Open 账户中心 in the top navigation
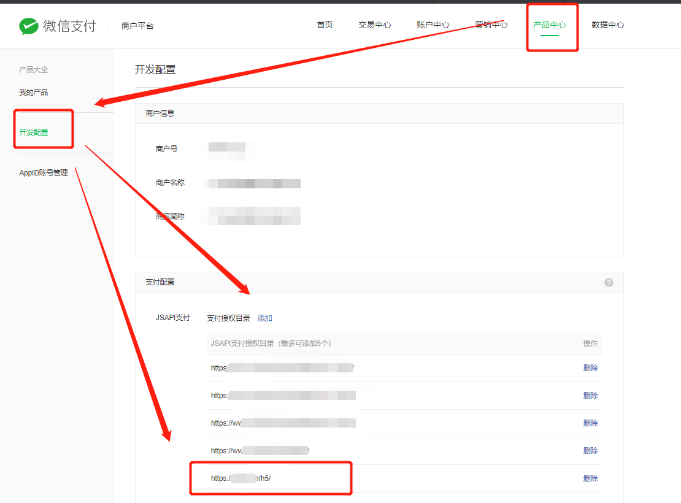Image resolution: width=681 pixels, height=503 pixels. [433, 25]
